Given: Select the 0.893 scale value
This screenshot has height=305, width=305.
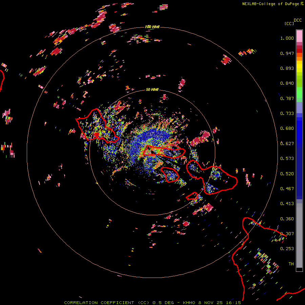Looking at the screenshot, I should point(287,68).
